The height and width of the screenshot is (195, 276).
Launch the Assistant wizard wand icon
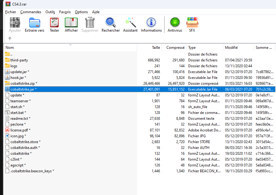pyautogui.click(x=130, y=22)
